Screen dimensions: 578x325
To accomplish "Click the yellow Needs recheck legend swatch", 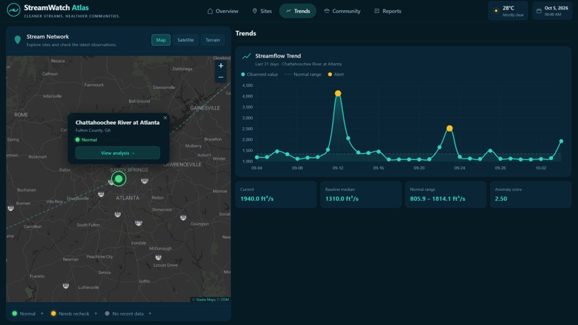I will click(x=54, y=314).
